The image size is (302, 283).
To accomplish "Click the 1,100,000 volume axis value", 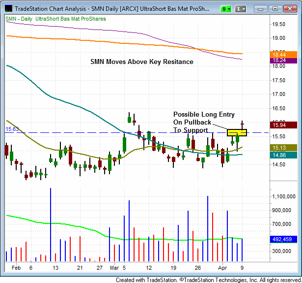I will (x=283, y=196).
